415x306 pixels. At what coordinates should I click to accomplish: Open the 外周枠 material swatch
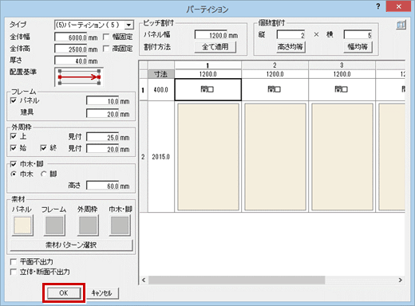click(x=88, y=226)
